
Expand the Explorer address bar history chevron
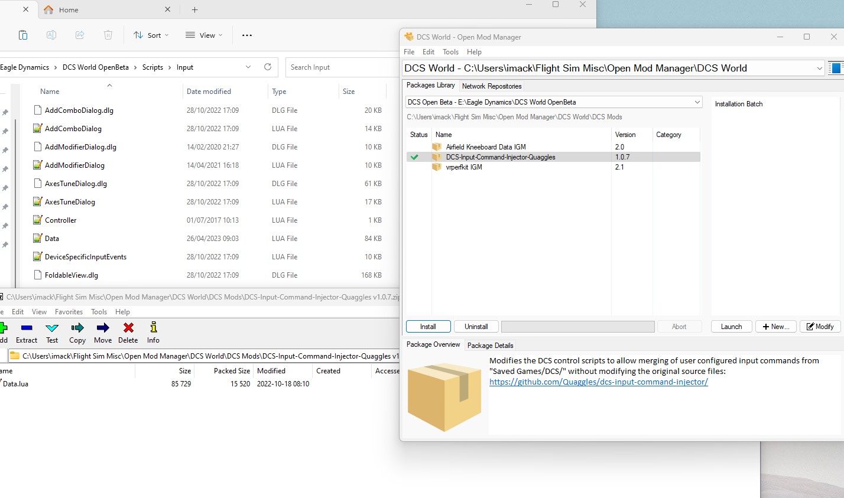click(x=248, y=67)
